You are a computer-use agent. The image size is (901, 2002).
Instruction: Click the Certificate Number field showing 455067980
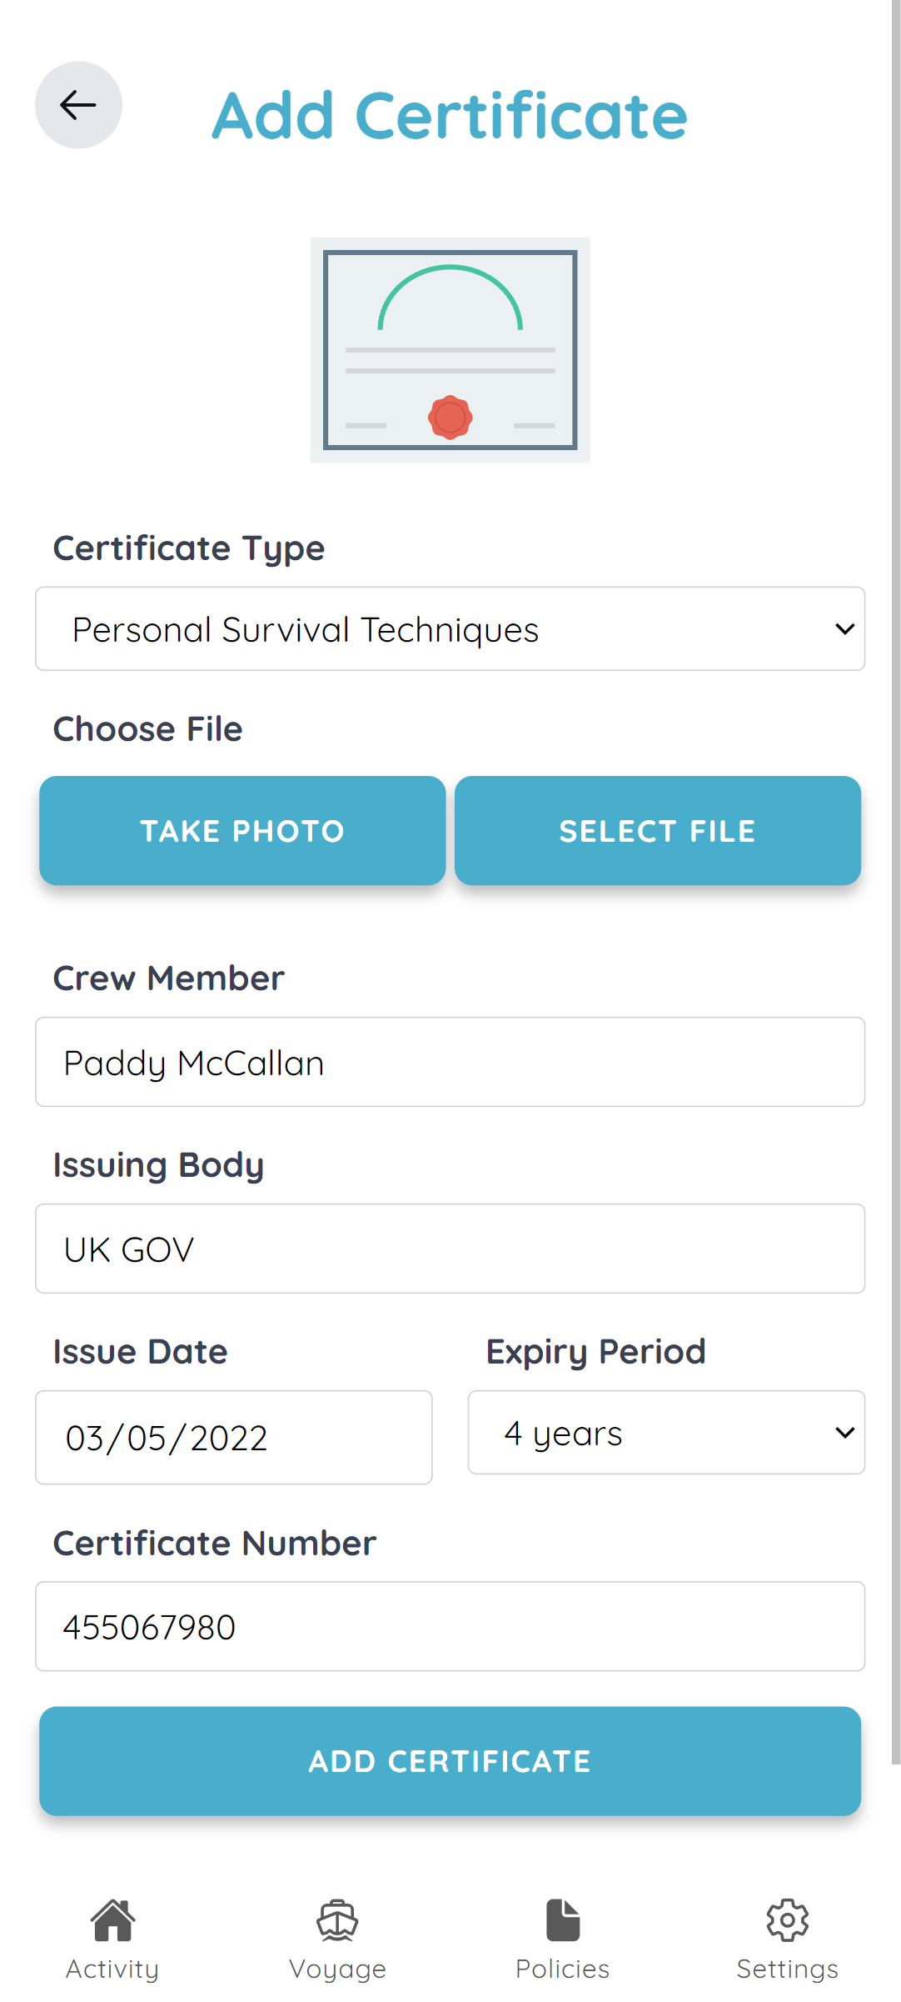pos(450,1627)
